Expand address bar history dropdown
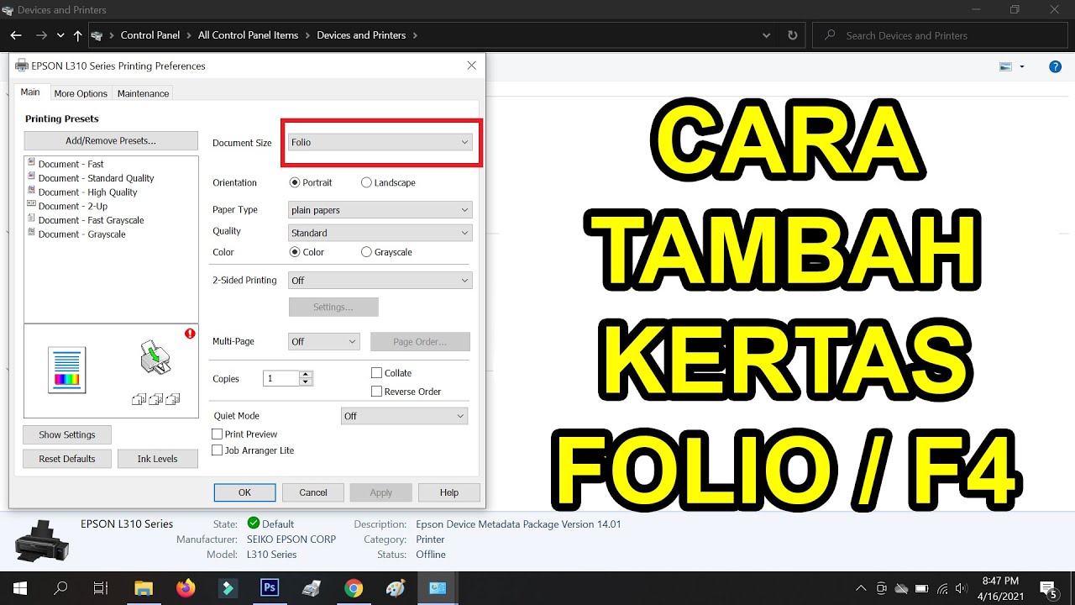This screenshot has width=1075, height=605. (x=766, y=35)
